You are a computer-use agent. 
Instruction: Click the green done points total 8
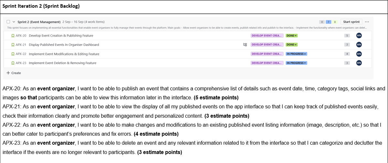[335, 22]
